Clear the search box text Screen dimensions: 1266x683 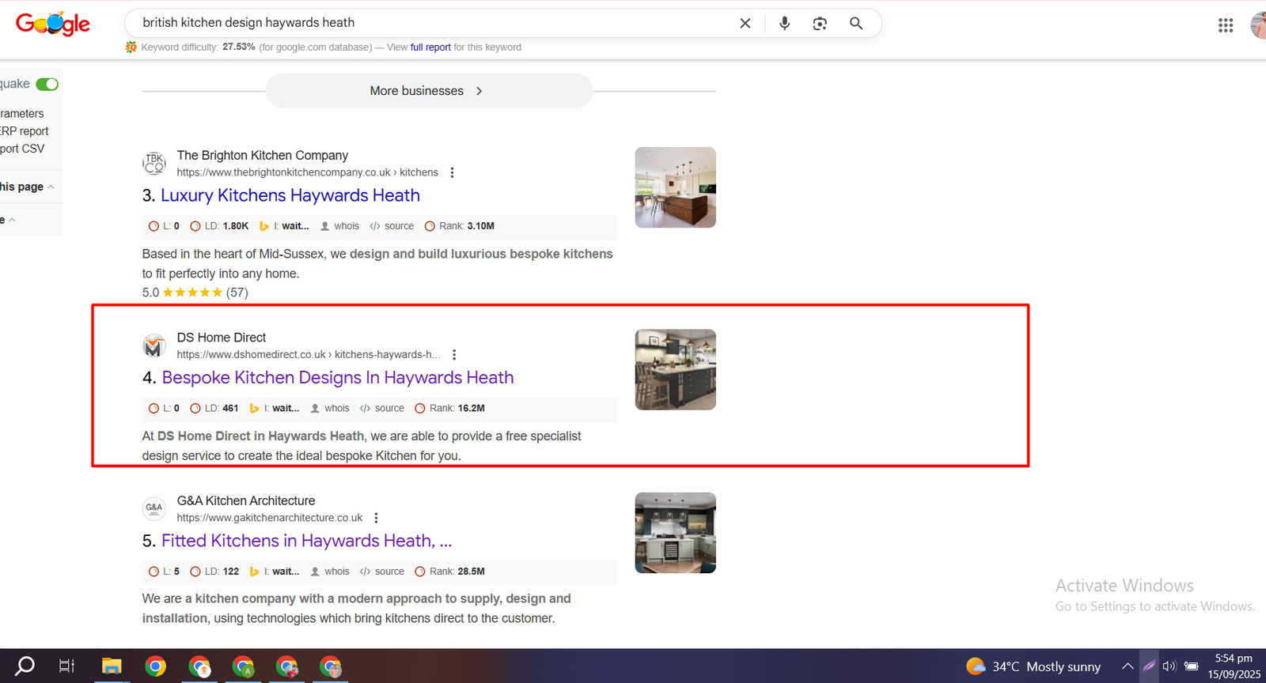pos(745,24)
